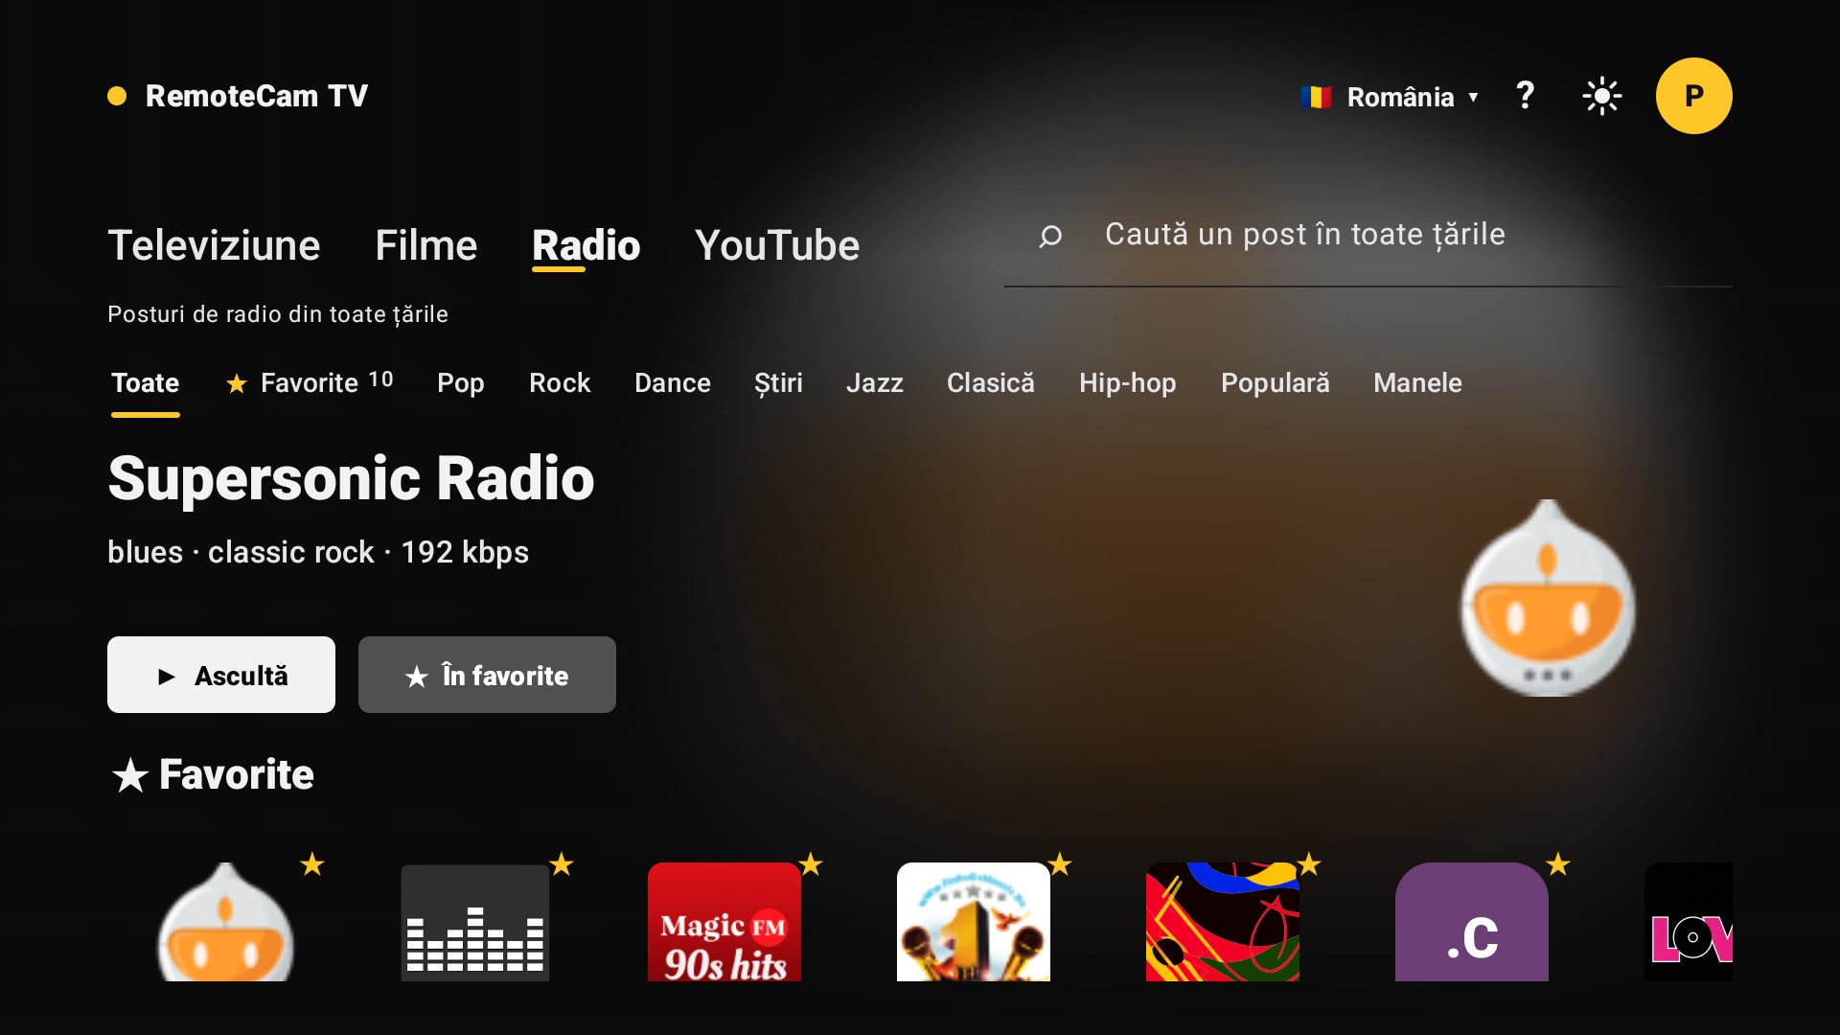Toggle the light/dark theme sun icon
This screenshot has height=1035, width=1840.
click(1601, 96)
